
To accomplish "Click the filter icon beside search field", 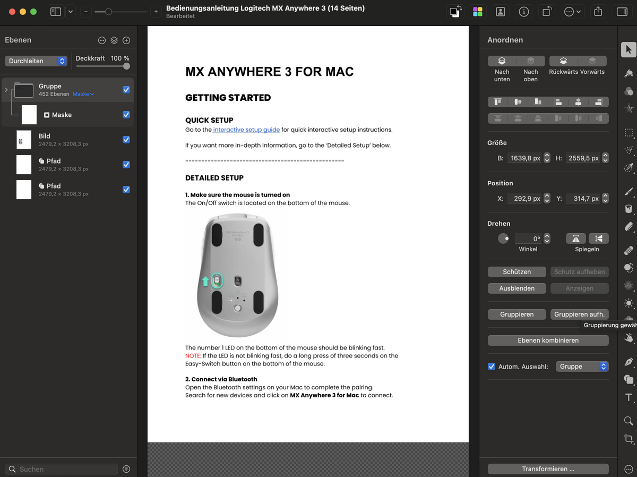I will pyautogui.click(x=126, y=469).
